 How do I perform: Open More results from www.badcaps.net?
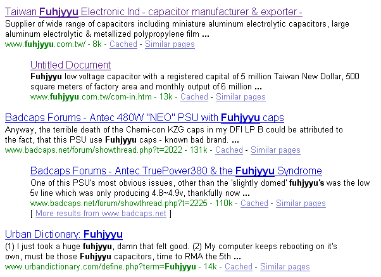(x=101, y=214)
